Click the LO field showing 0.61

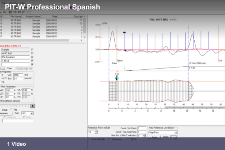tap(9, 94)
